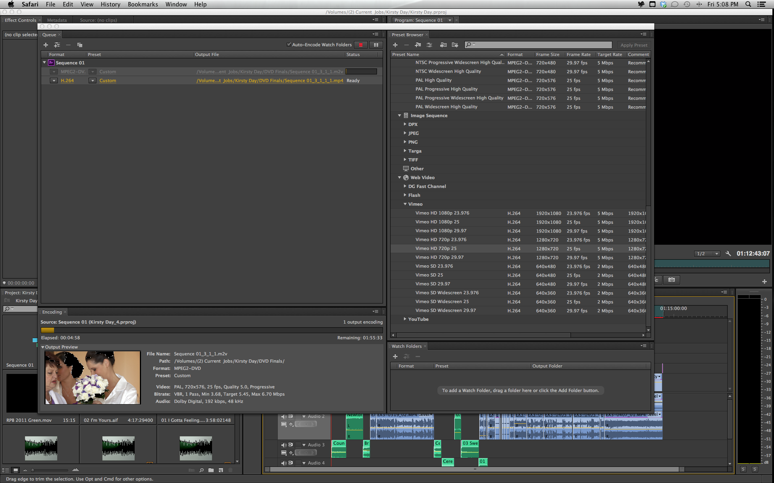Image resolution: width=774 pixels, height=483 pixels.
Task: Sort presets by Preset Name header
Action: click(447, 54)
